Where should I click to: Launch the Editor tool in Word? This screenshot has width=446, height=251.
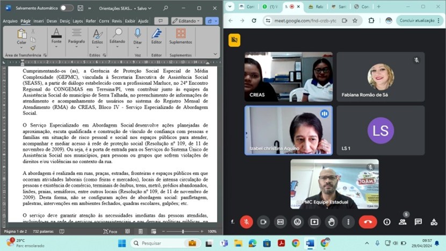[x=156, y=36]
